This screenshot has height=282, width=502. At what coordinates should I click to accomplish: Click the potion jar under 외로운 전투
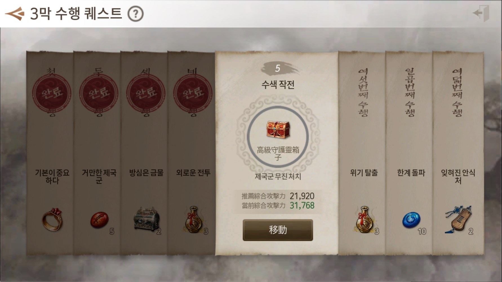193,219
